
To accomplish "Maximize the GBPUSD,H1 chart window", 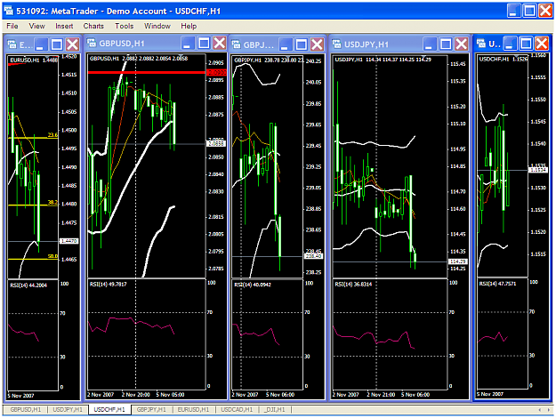I will pos(204,44).
